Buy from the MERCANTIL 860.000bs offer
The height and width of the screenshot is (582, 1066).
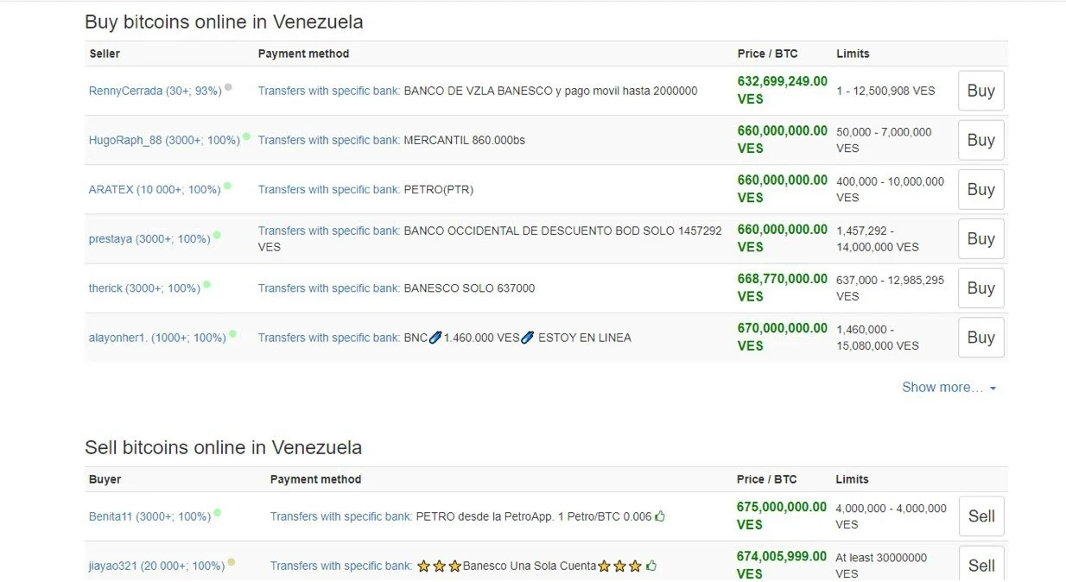pos(980,140)
